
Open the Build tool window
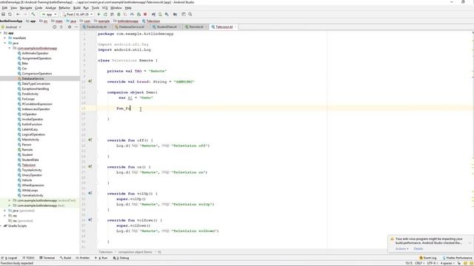pos(65,258)
